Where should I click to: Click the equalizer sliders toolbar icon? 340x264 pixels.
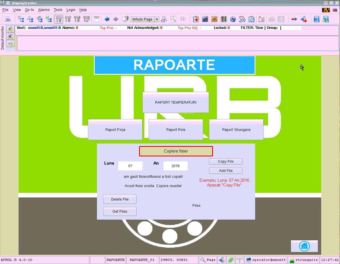(224, 19)
